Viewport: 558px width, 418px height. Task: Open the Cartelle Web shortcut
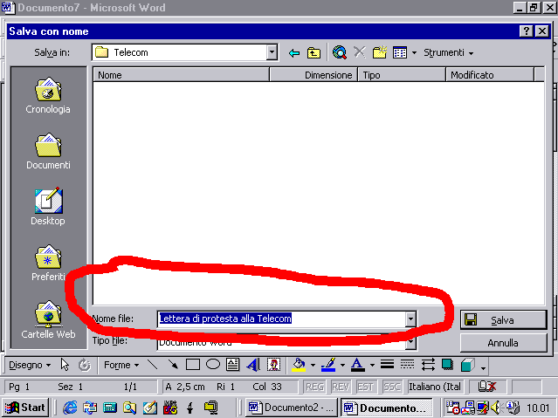[48, 319]
